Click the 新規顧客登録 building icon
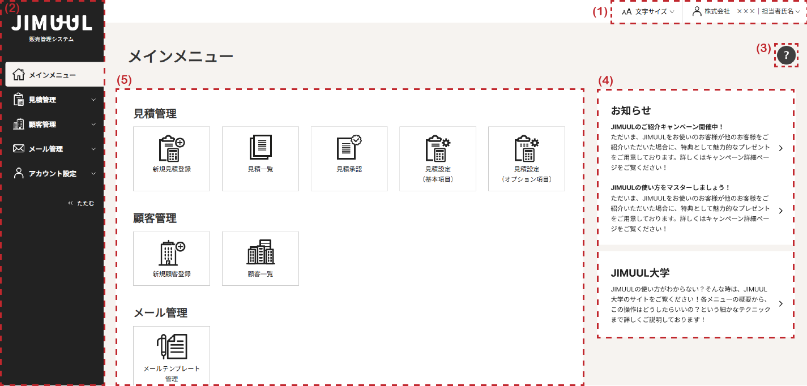Viewport: 807px width, 386px height. click(x=172, y=258)
